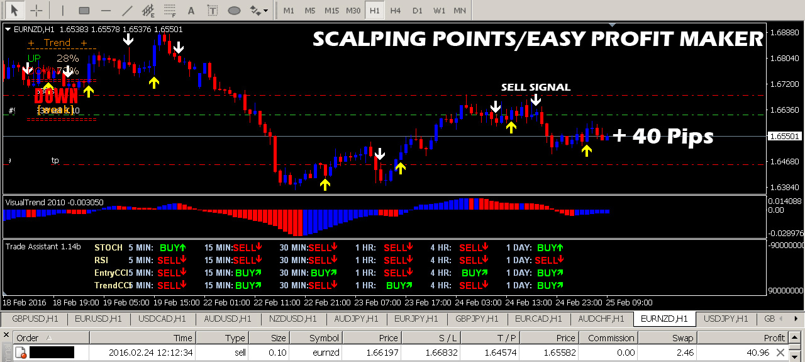Select the Horizontal Line drawing tool
Image resolution: width=805 pixels, height=362 pixels.
pos(106,10)
